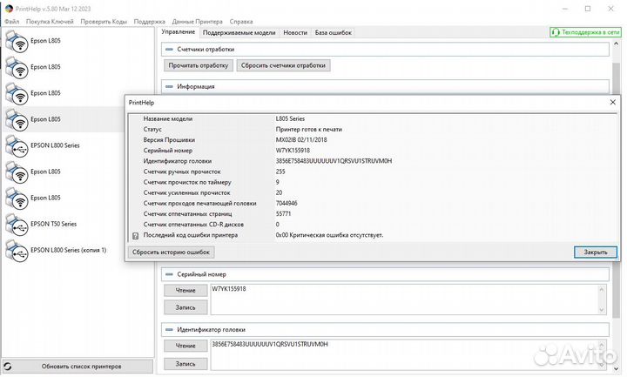Click the question mark icon beside last error code

tap(135, 236)
